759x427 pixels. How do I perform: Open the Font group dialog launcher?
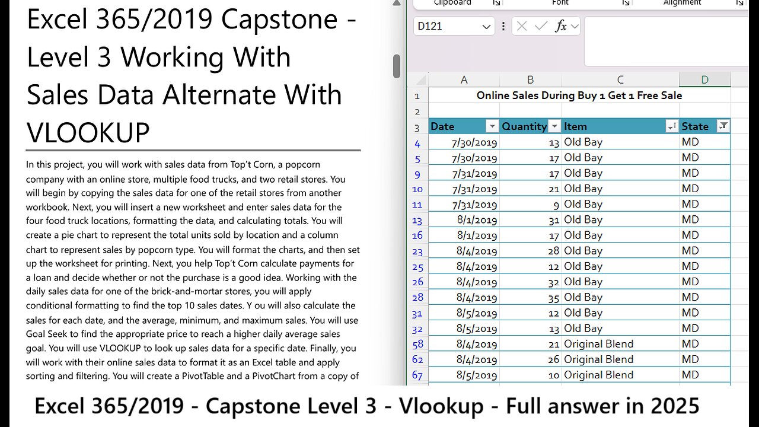coord(626,3)
